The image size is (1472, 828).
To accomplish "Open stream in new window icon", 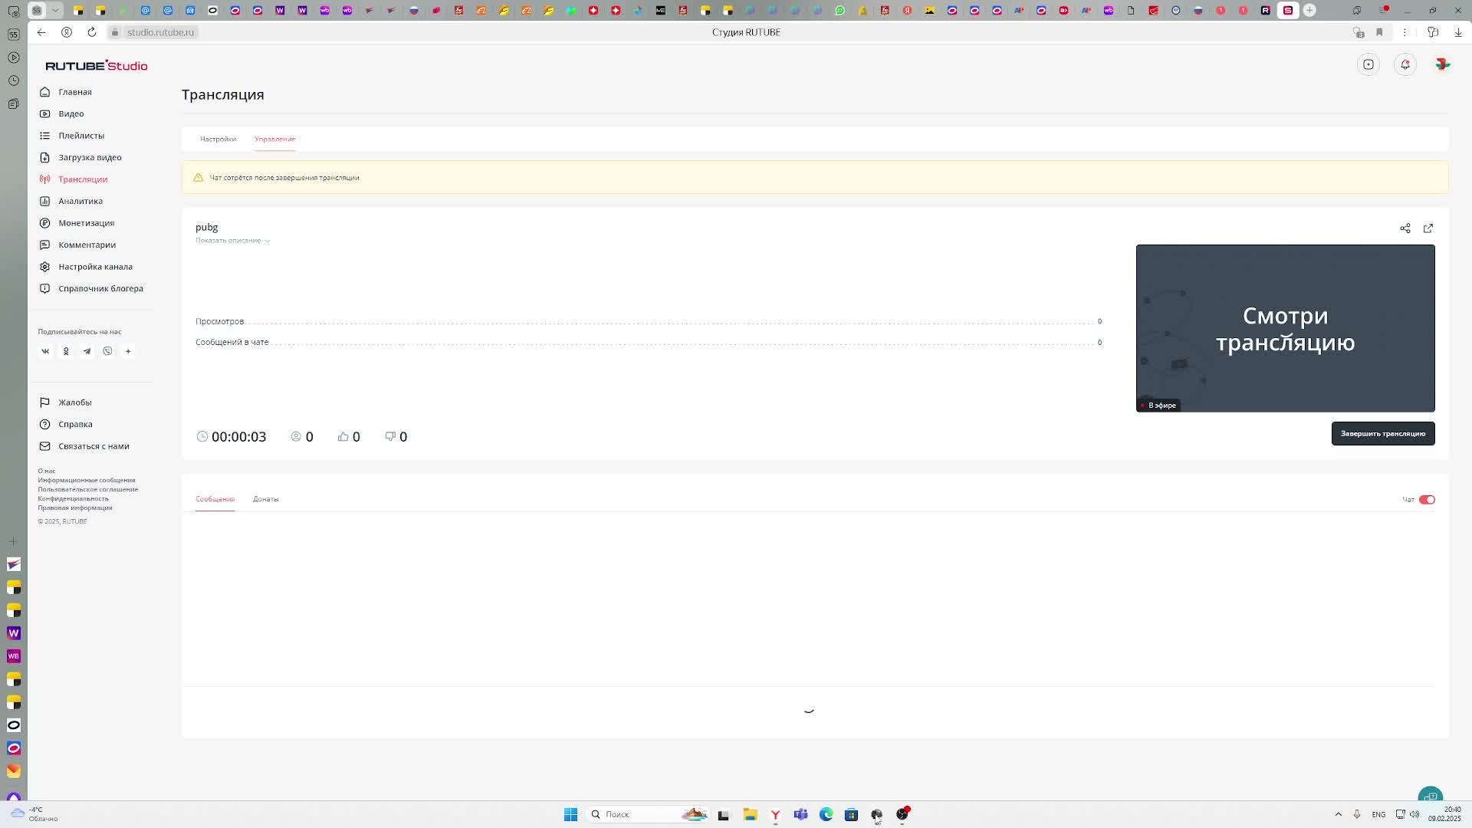I will coord(1428,228).
